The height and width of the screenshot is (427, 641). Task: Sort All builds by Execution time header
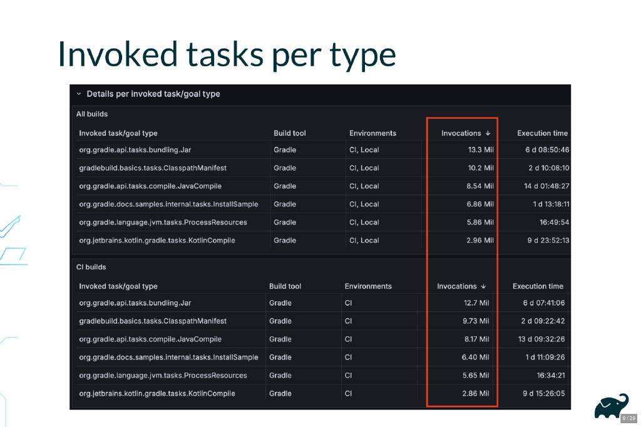pyautogui.click(x=543, y=133)
